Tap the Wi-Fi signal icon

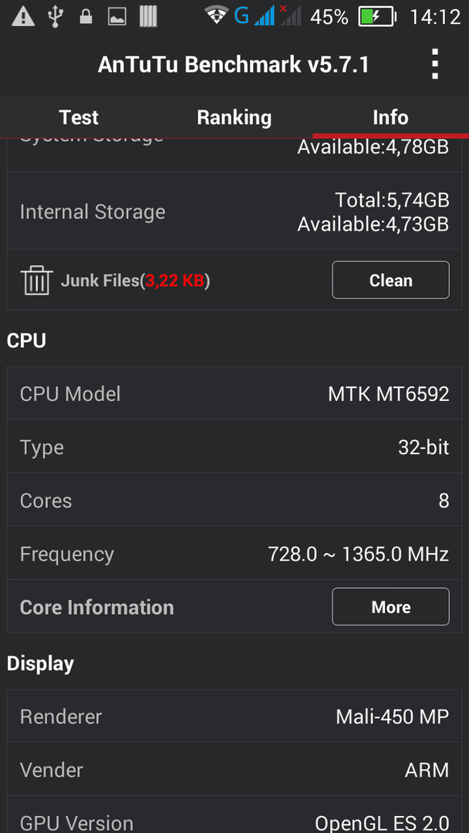coord(217,16)
